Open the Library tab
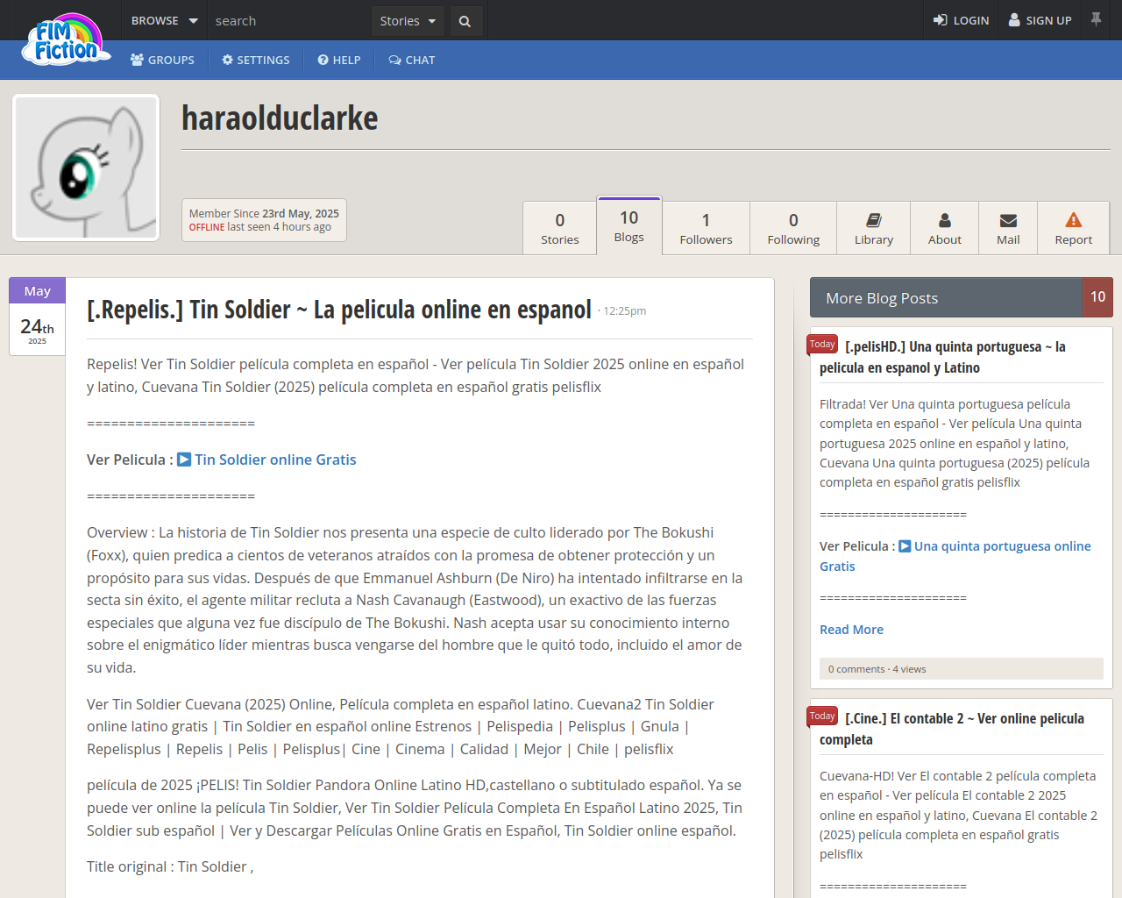This screenshot has height=898, width=1122. (x=874, y=228)
